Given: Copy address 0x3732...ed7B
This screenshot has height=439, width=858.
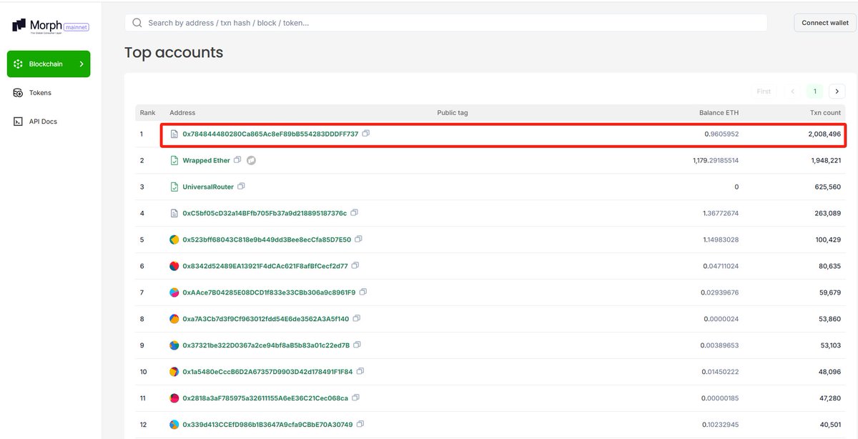Looking at the screenshot, I should (357, 345).
